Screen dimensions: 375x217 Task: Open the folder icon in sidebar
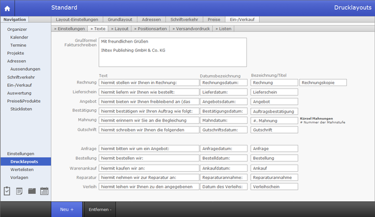pos(32,191)
